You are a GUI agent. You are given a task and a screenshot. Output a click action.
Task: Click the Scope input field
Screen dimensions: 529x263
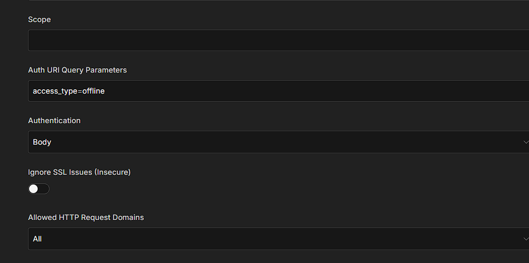[x=278, y=40]
